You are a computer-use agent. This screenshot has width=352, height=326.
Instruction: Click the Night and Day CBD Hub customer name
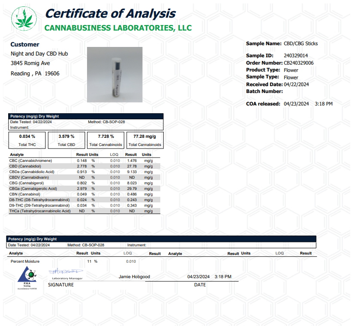[x=39, y=54]
